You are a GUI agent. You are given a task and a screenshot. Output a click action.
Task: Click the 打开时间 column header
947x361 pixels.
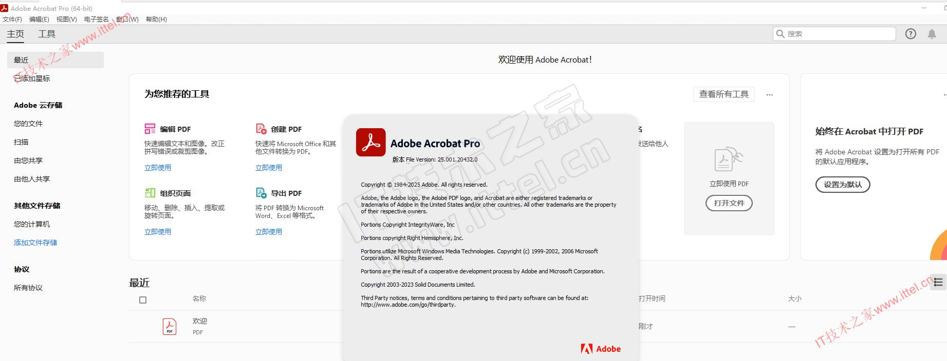(x=652, y=298)
